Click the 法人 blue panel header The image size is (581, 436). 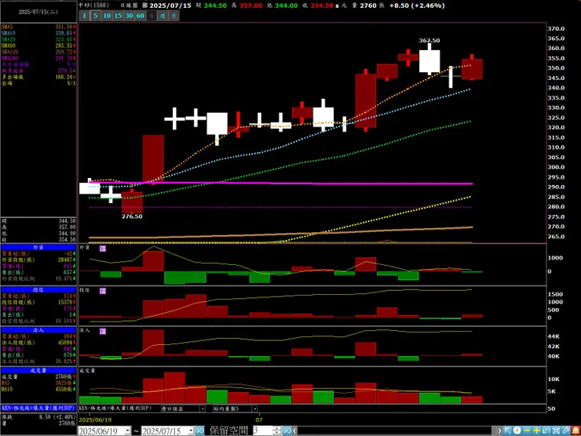38,330
